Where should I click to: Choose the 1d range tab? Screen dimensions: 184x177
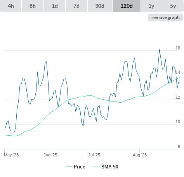click(x=55, y=6)
